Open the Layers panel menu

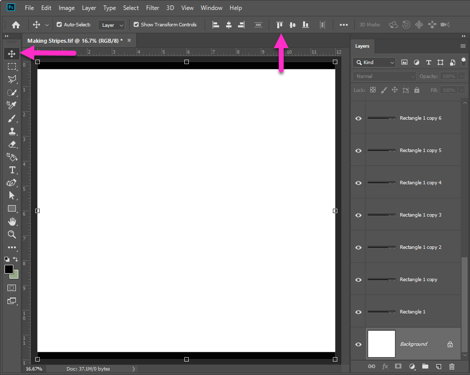(463, 46)
